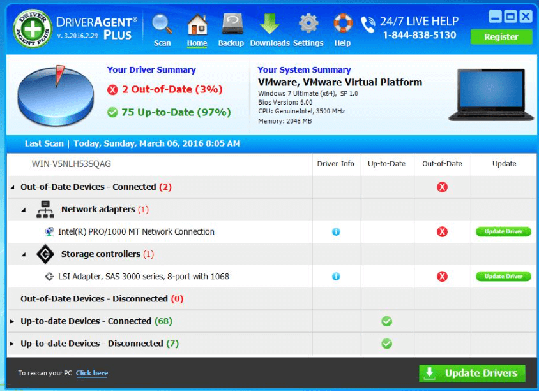Go to the Home house icon

pos(197,24)
